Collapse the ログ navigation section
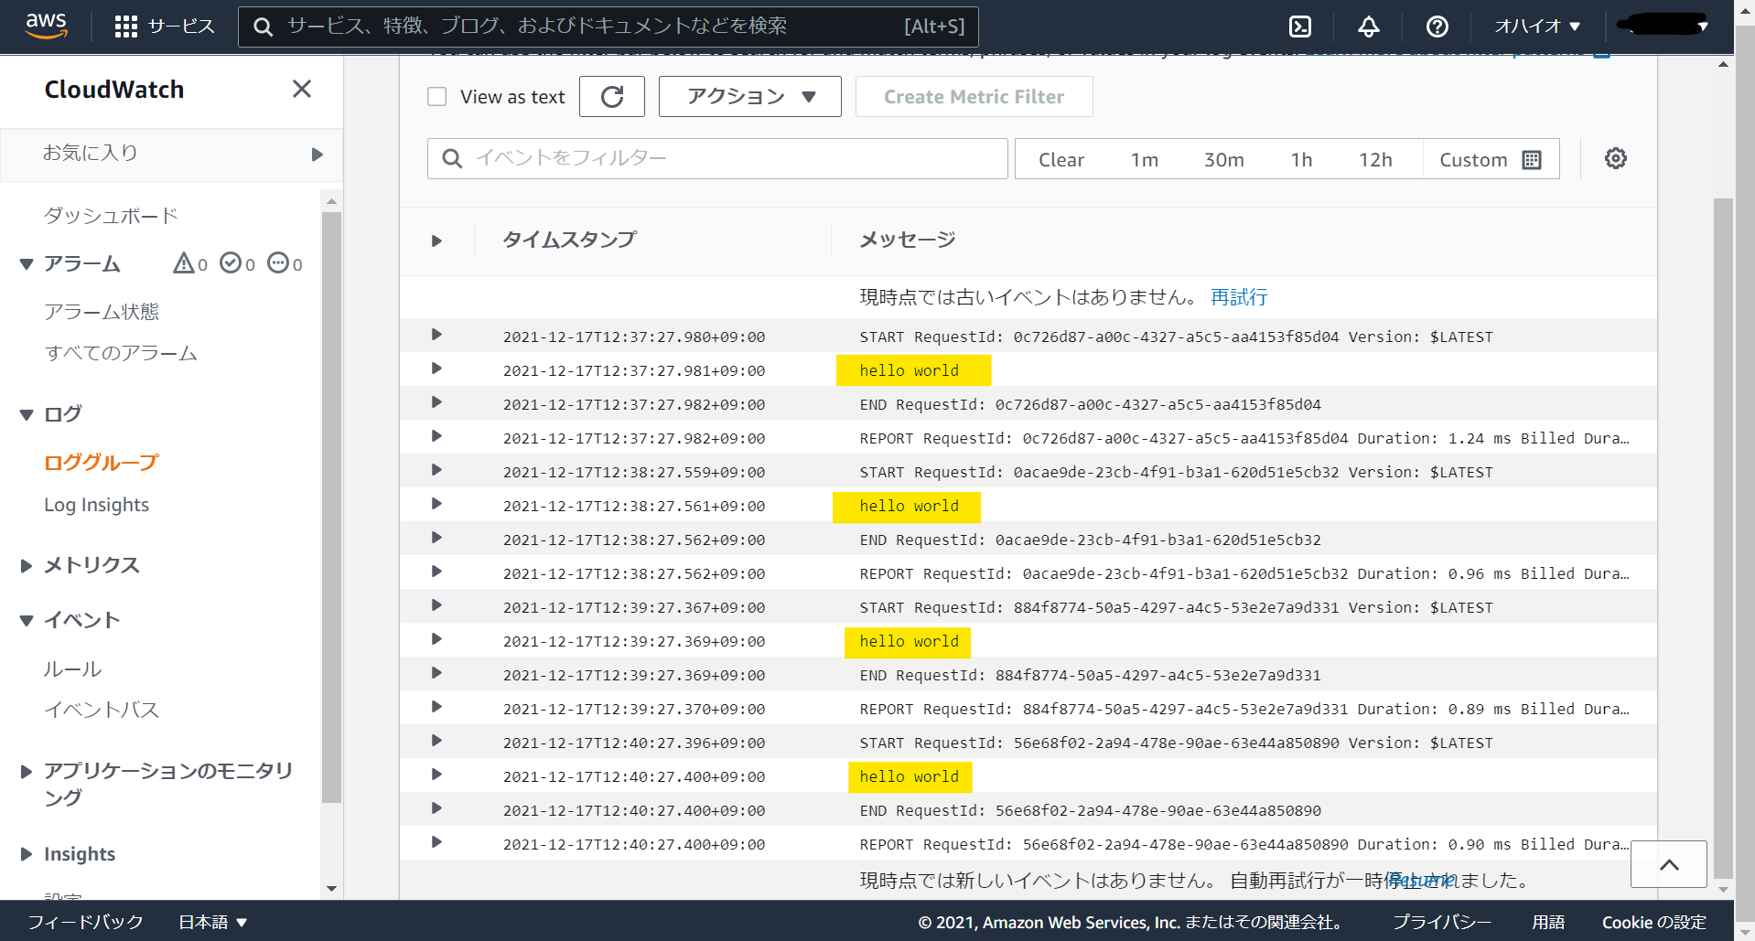The image size is (1755, 941). (x=27, y=414)
